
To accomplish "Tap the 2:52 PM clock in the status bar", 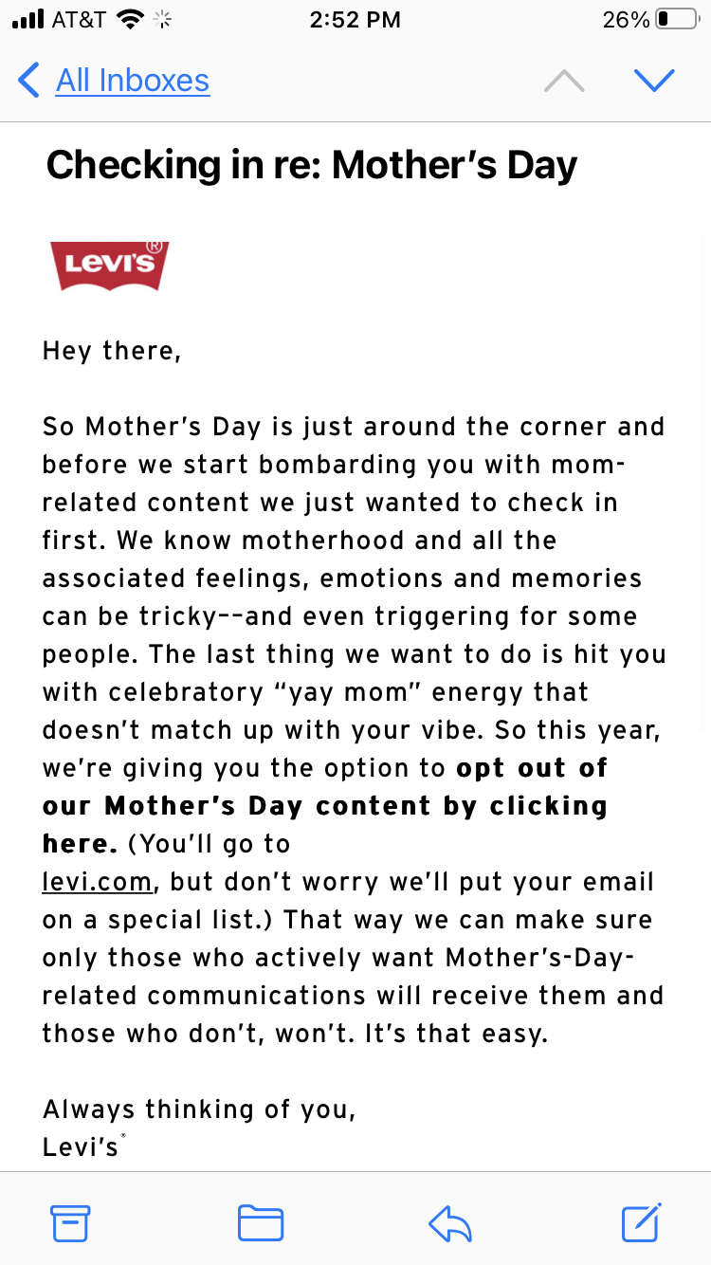I will click(x=355, y=18).
